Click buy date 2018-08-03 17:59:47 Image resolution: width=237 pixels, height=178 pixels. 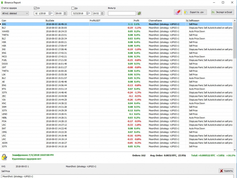56,46
